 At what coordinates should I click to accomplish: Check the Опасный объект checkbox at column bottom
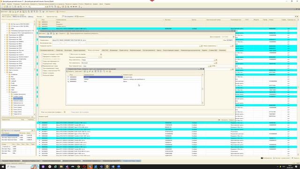(x=42, y=75)
